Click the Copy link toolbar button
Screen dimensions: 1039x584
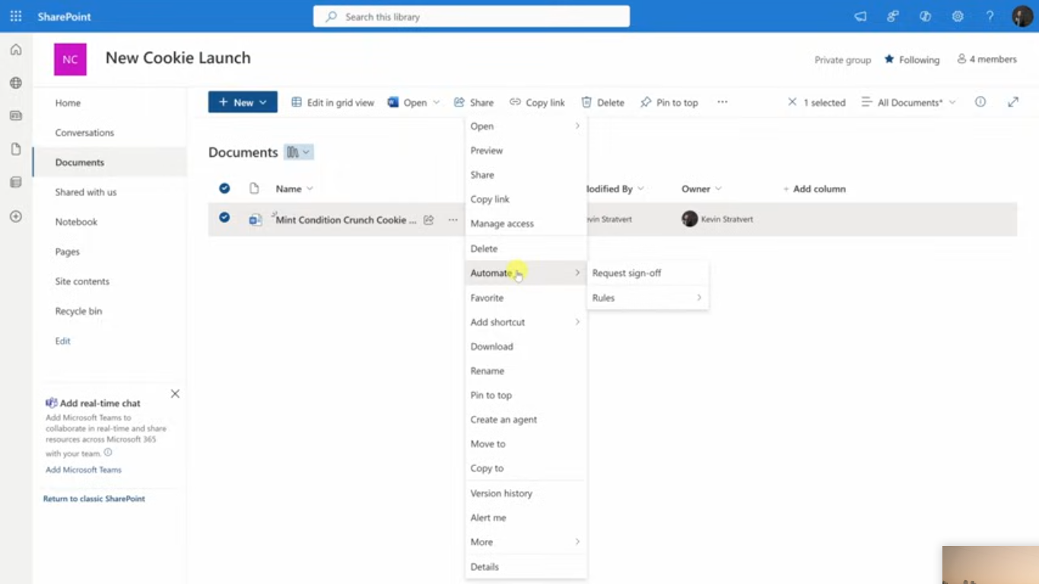537,102
